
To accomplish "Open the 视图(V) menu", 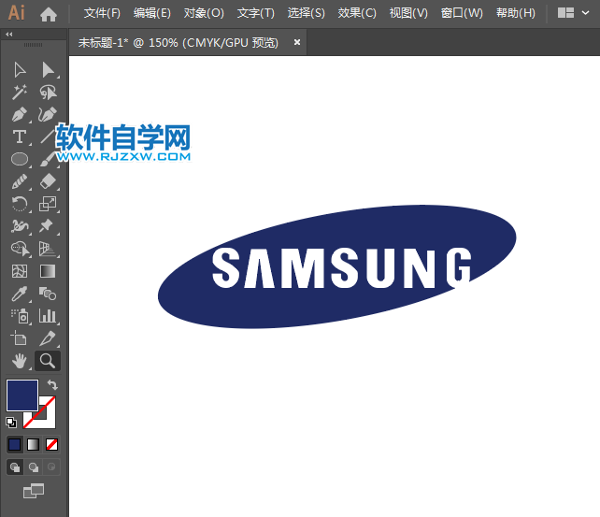I will [x=408, y=13].
